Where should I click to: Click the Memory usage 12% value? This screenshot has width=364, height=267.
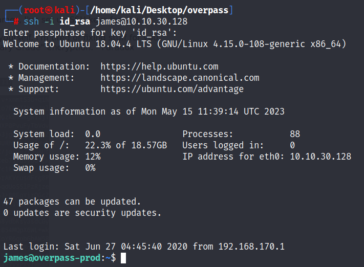click(x=93, y=157)
